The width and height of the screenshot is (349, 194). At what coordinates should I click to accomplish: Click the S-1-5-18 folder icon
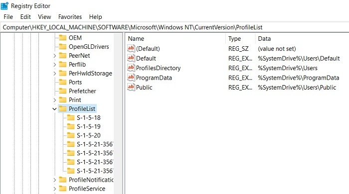(71, 117)
